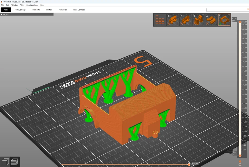249x167 pixels.
Task: Switch to the Print Settings tab
Action: point(20,10)
